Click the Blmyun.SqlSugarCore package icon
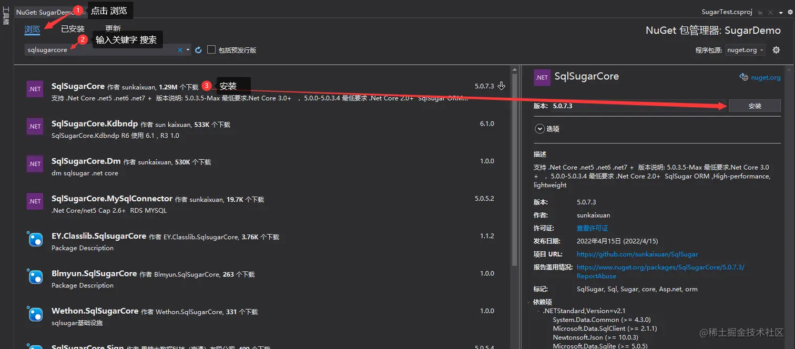795x349 pixels. 35,276
